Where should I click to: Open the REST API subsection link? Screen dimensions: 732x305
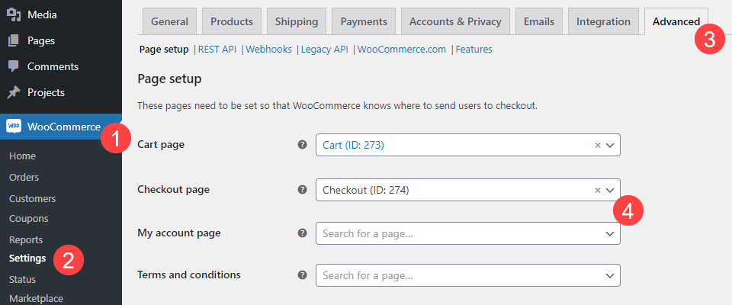[217, 50]
